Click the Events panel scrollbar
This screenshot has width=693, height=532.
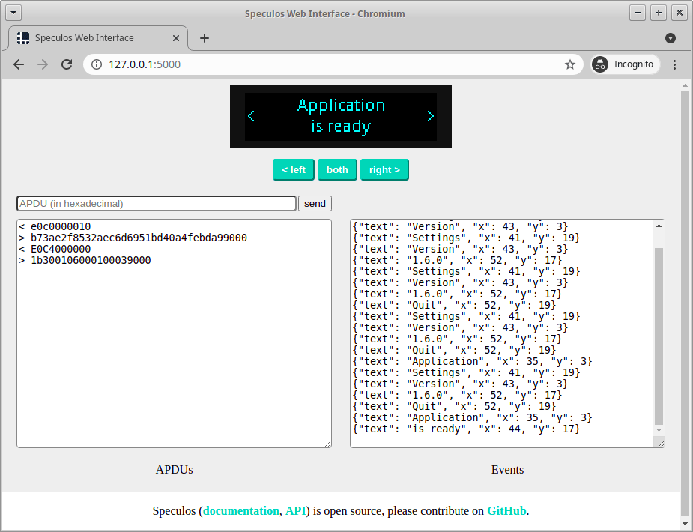658,330
